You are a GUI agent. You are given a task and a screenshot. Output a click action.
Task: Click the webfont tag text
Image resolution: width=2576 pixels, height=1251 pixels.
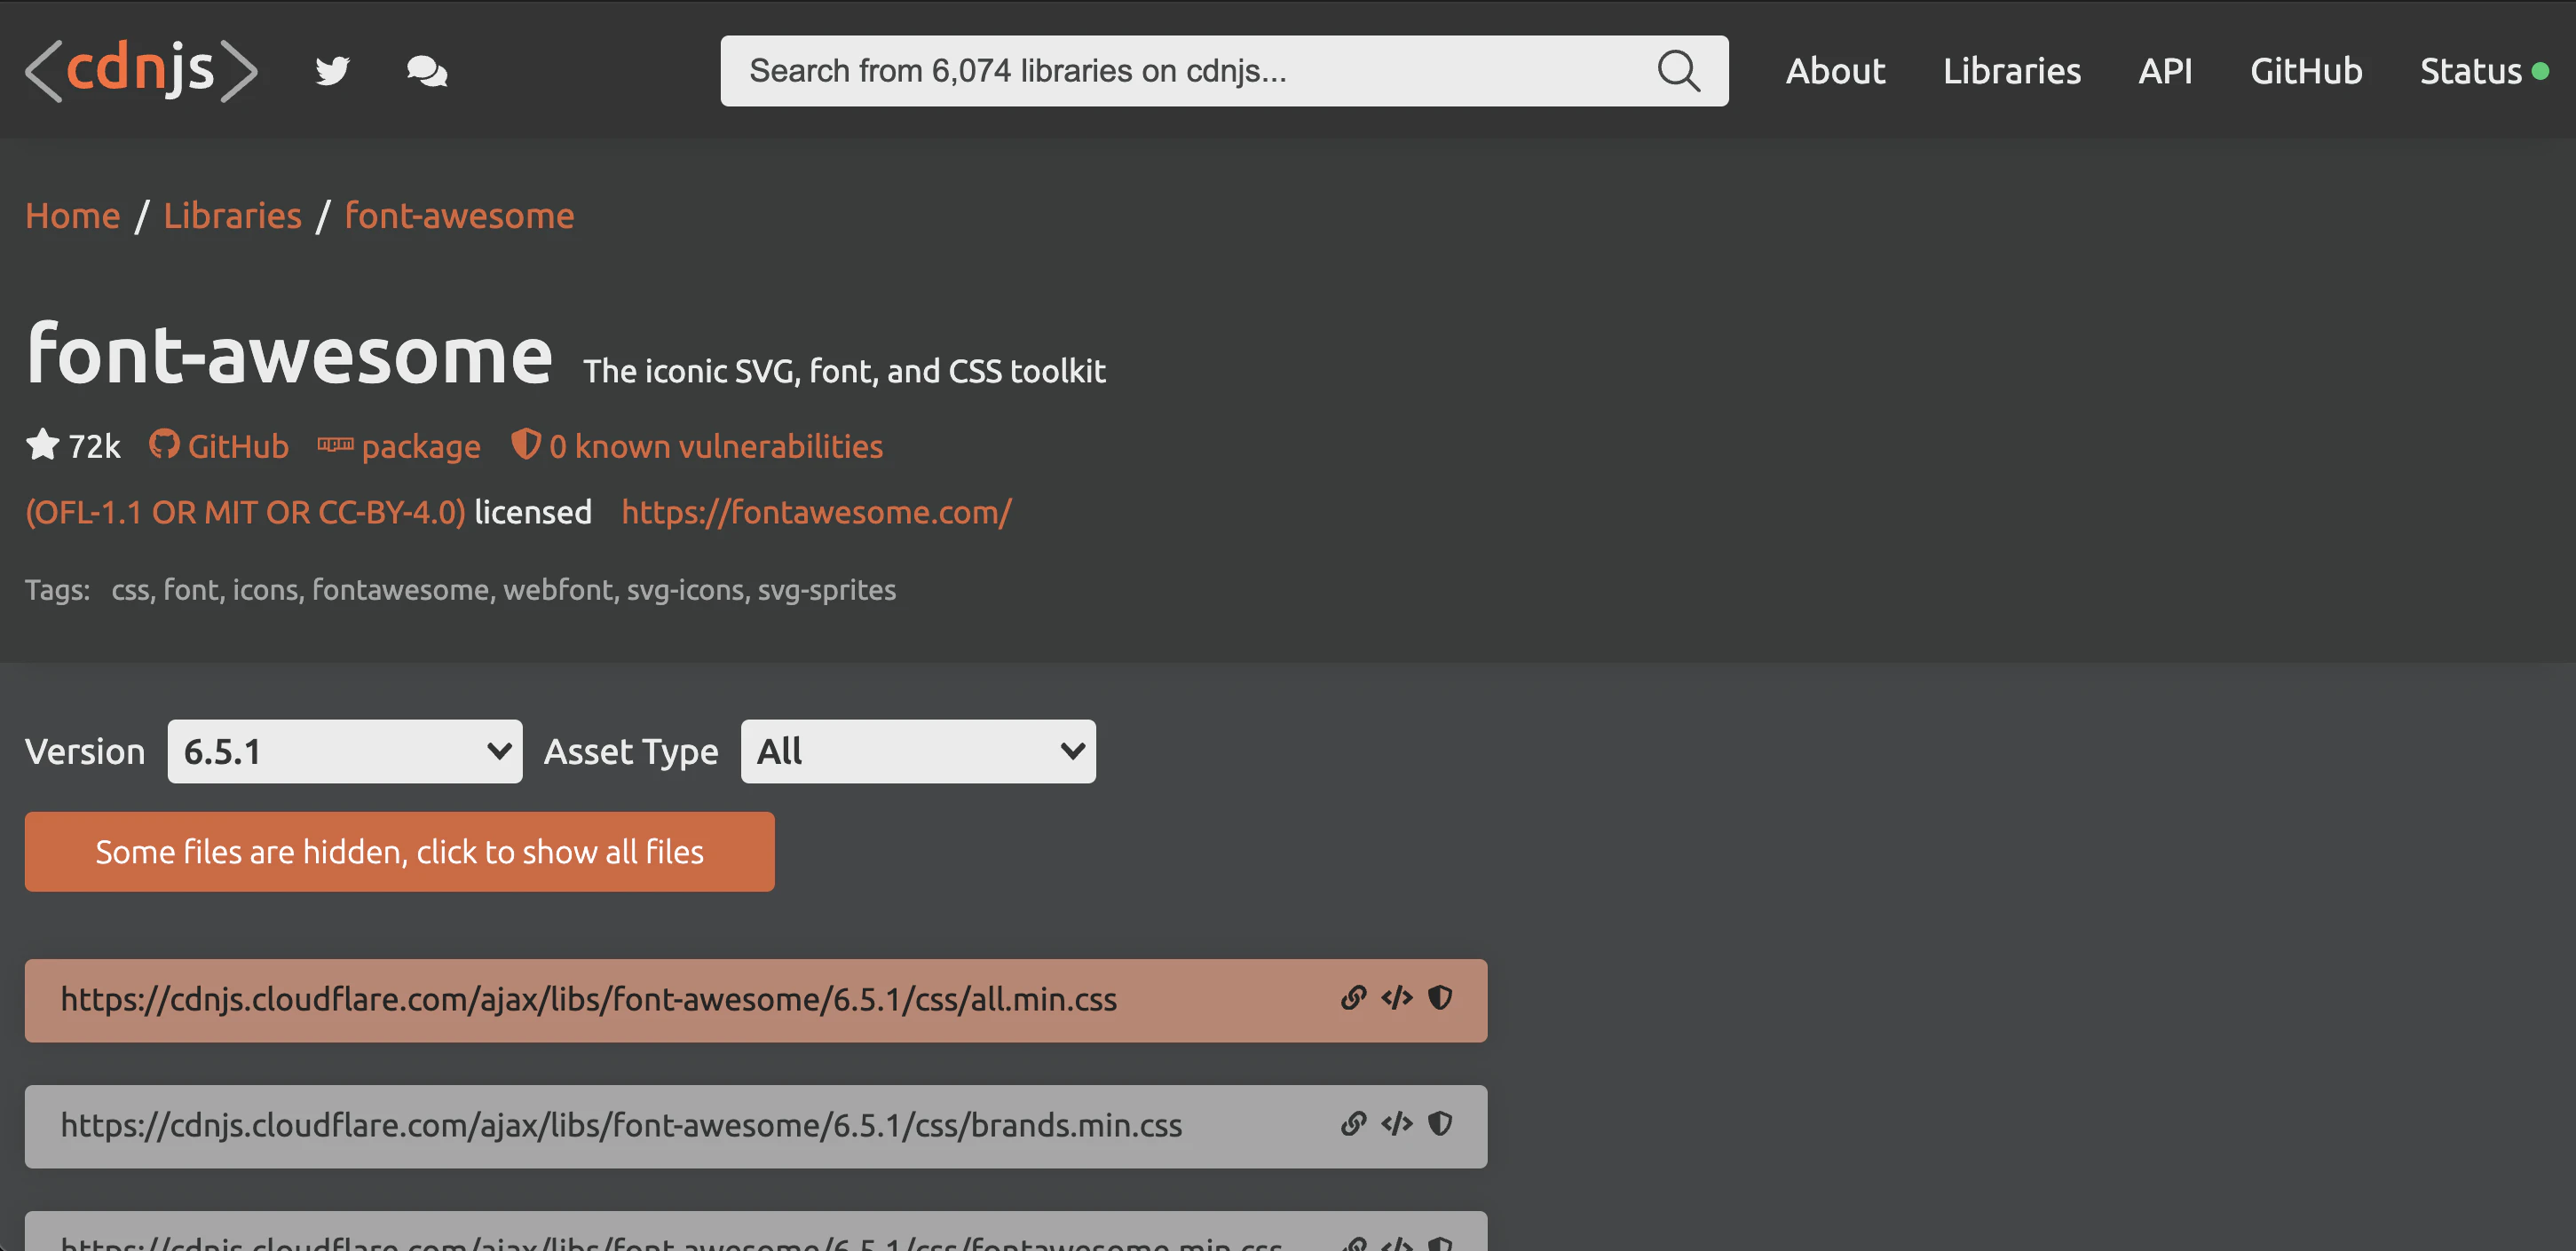(x=558, y=591)
